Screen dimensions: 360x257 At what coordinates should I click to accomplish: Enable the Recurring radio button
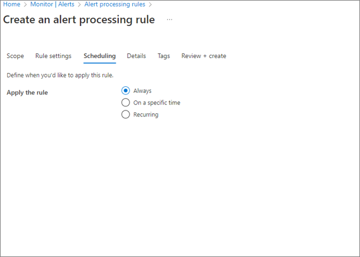point(125,115)
